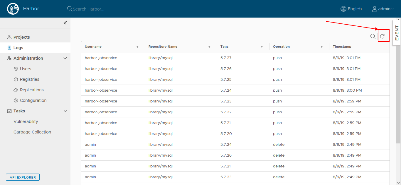Refresh the logs list
The height and width of the screenshot is (185, 401).
[x=383, y=36]
